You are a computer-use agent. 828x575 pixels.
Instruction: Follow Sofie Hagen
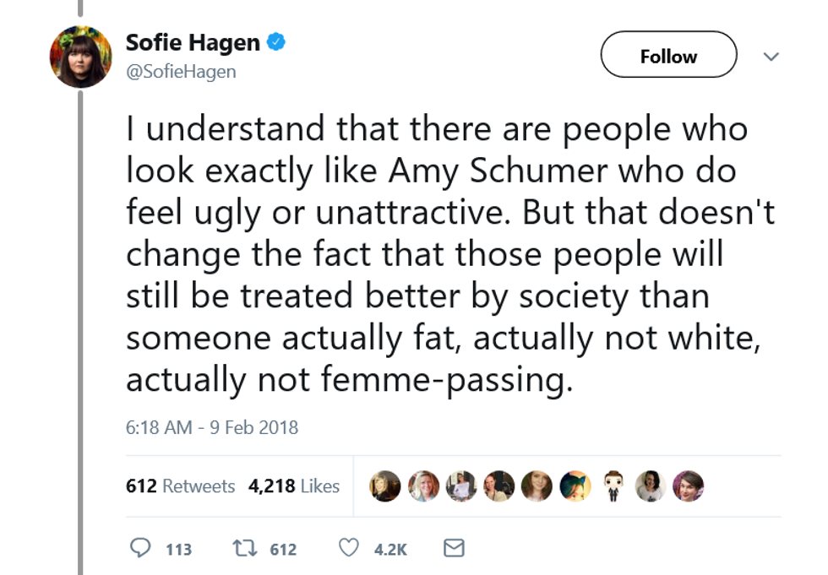668,57
